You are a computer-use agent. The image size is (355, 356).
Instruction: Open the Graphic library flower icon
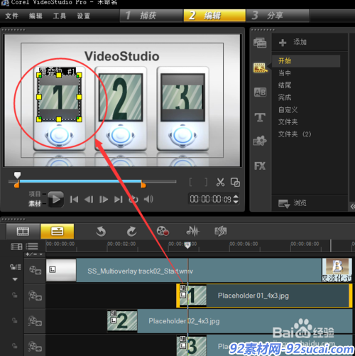click(260, 141)
